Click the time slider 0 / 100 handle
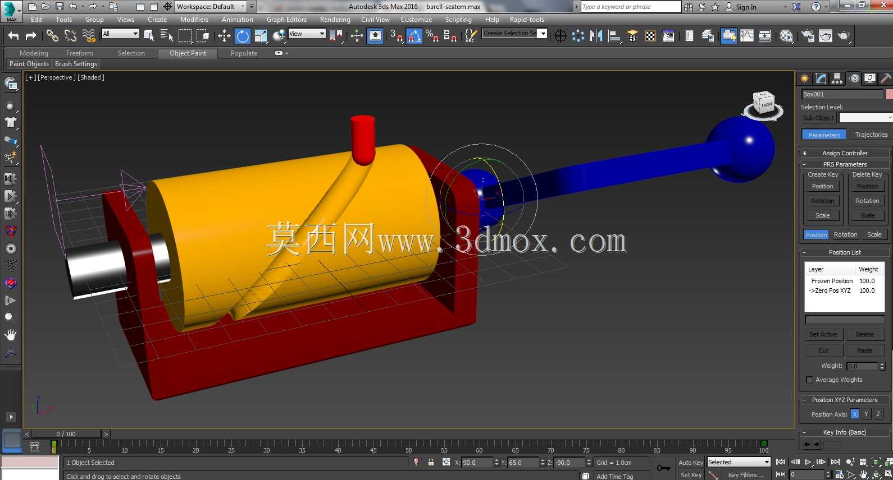 coord(66,434)
